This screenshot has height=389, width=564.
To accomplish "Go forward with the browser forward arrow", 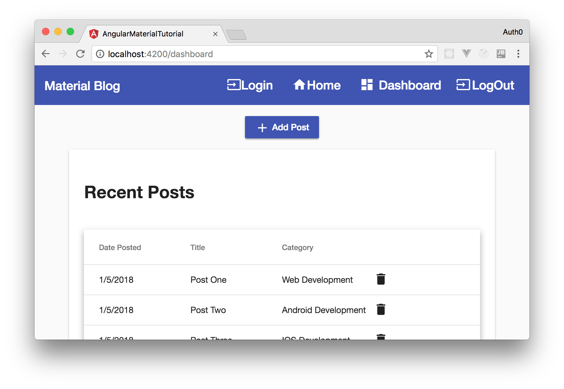I will pos(63,54).
